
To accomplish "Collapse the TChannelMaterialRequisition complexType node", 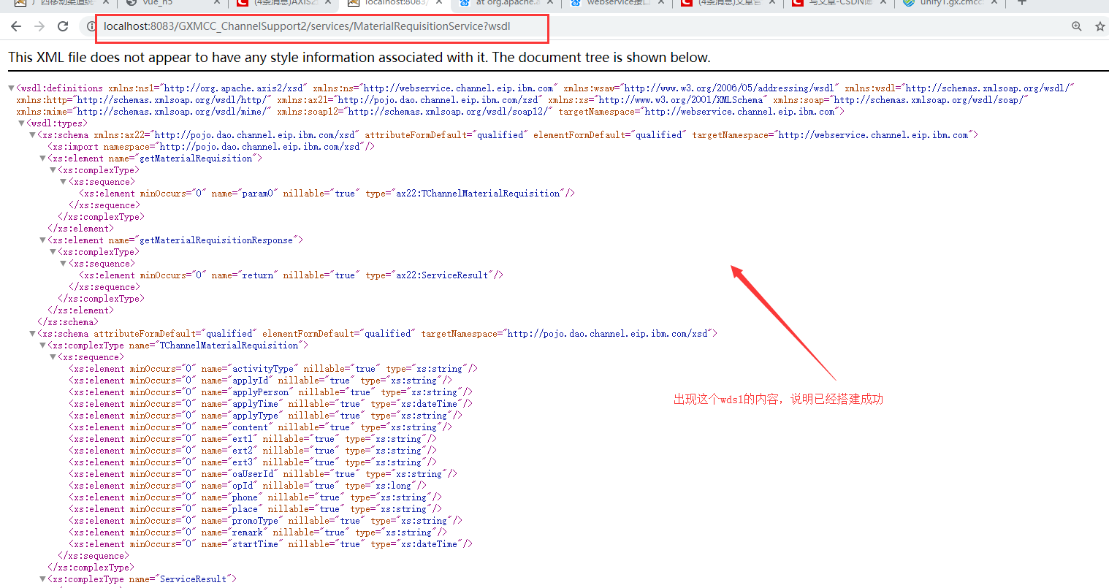I will 42,345.
